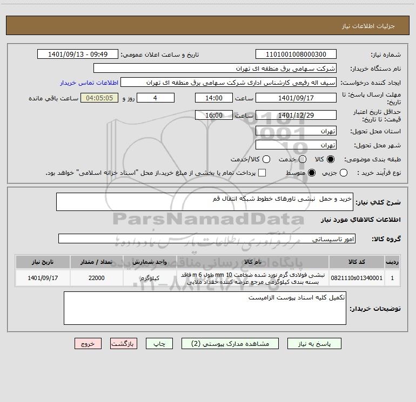This screenshot has width=416, height=402.
Task: Click the تاریخ نیاز column header
Action: [x=43, y=262]
